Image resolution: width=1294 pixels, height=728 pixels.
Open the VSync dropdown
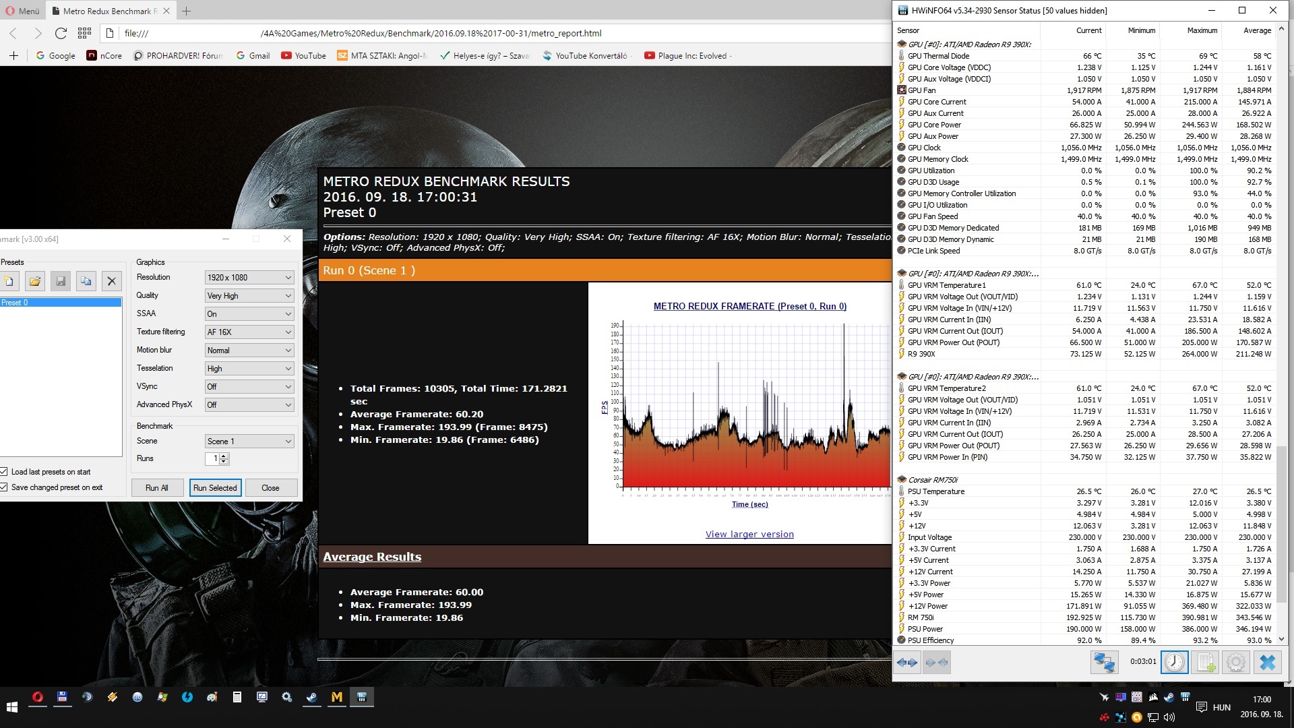[249, 387]
